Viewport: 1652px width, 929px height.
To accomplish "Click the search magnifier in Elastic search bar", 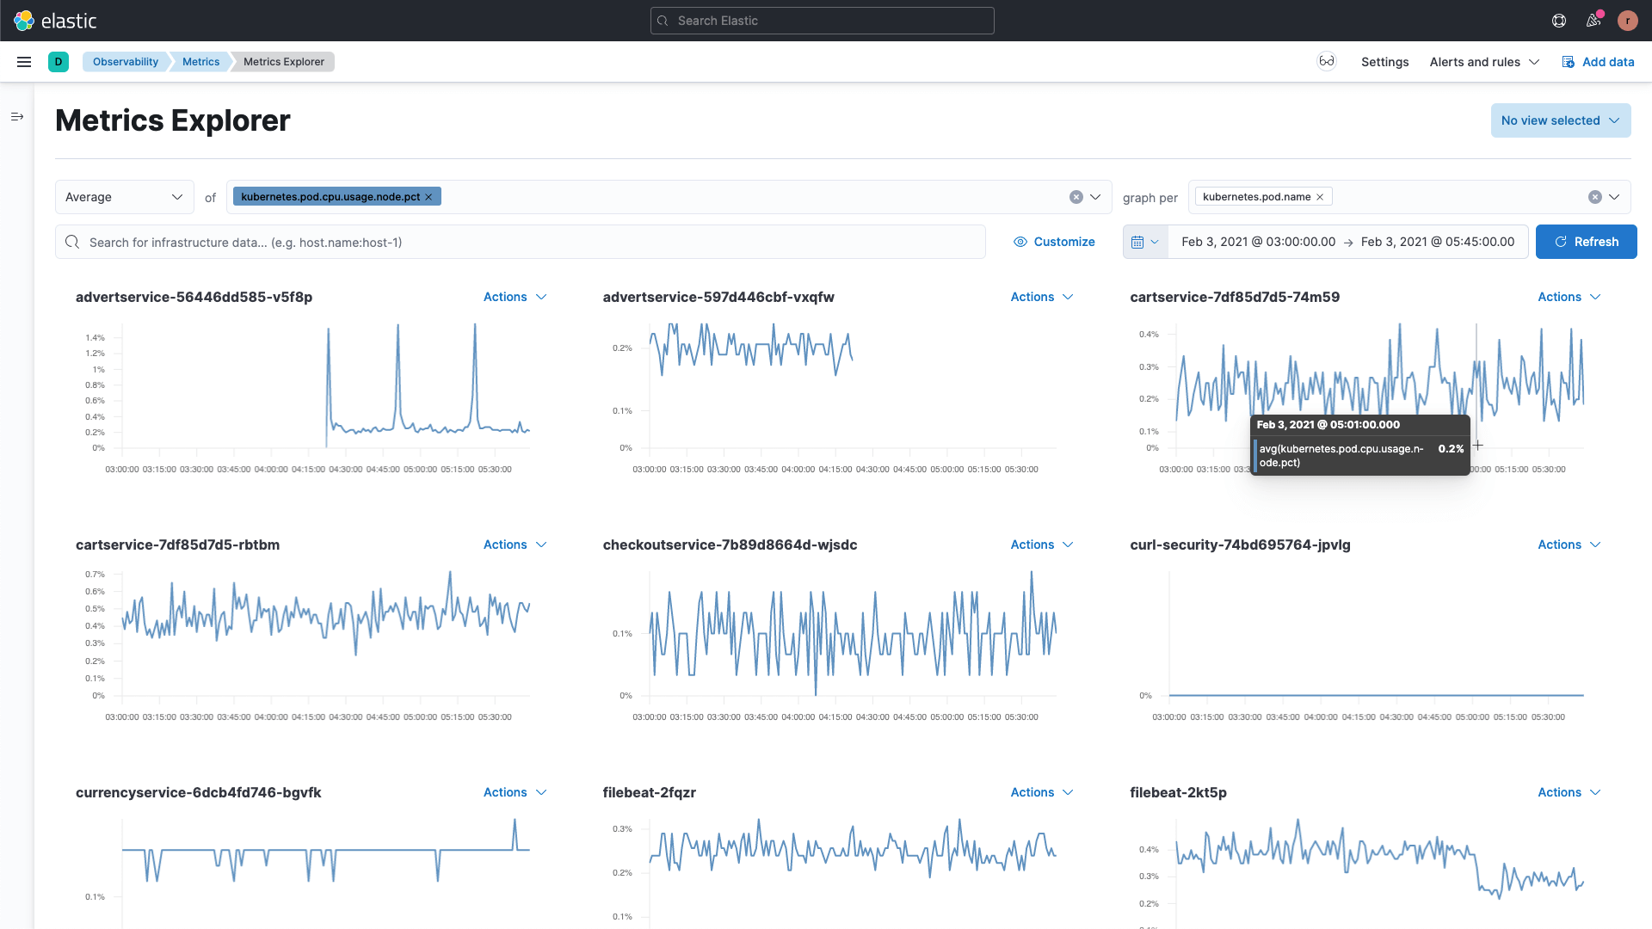I will tap(663, 21).
